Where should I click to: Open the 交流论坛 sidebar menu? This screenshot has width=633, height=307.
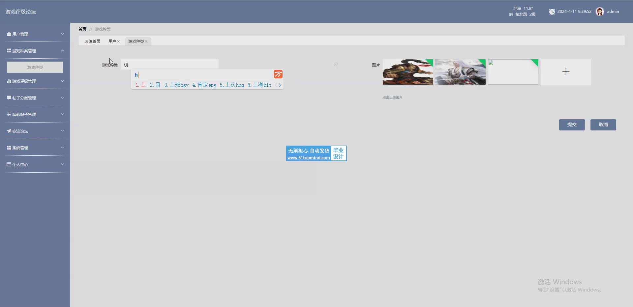pos(35,131)
